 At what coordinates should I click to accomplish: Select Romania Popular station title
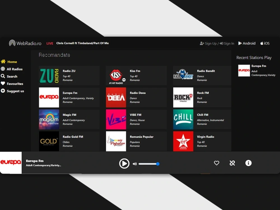(x=142, y=137)
